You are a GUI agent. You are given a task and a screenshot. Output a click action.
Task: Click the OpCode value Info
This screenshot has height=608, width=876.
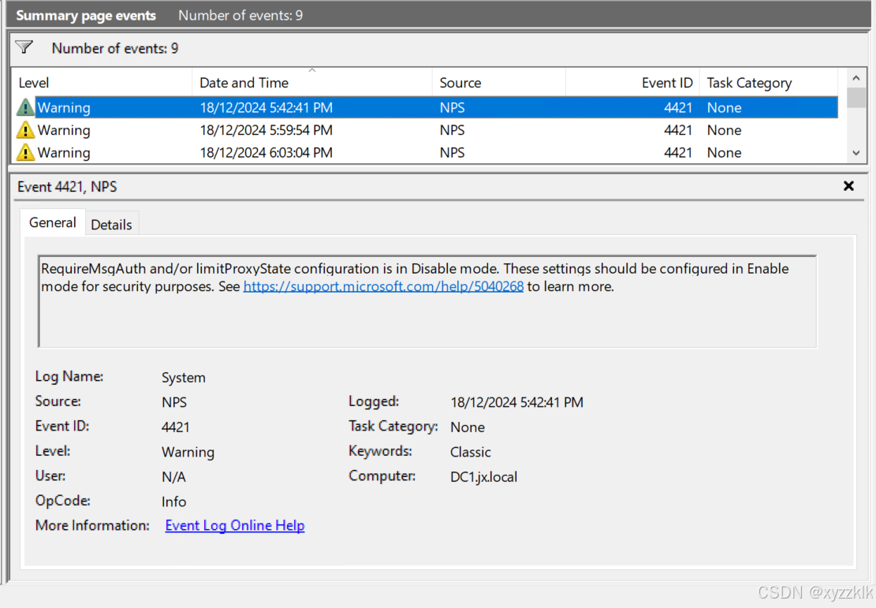pyautogui.click(x=173, y=502)
